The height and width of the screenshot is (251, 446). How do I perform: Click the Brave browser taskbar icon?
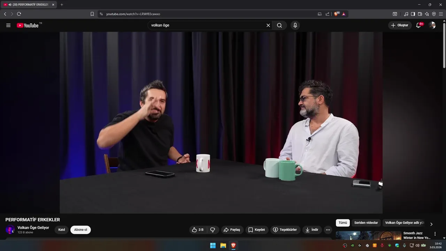233,245
